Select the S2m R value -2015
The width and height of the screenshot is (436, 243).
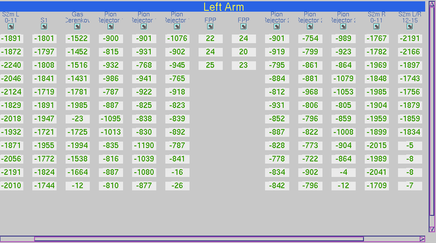click(377, 146)
